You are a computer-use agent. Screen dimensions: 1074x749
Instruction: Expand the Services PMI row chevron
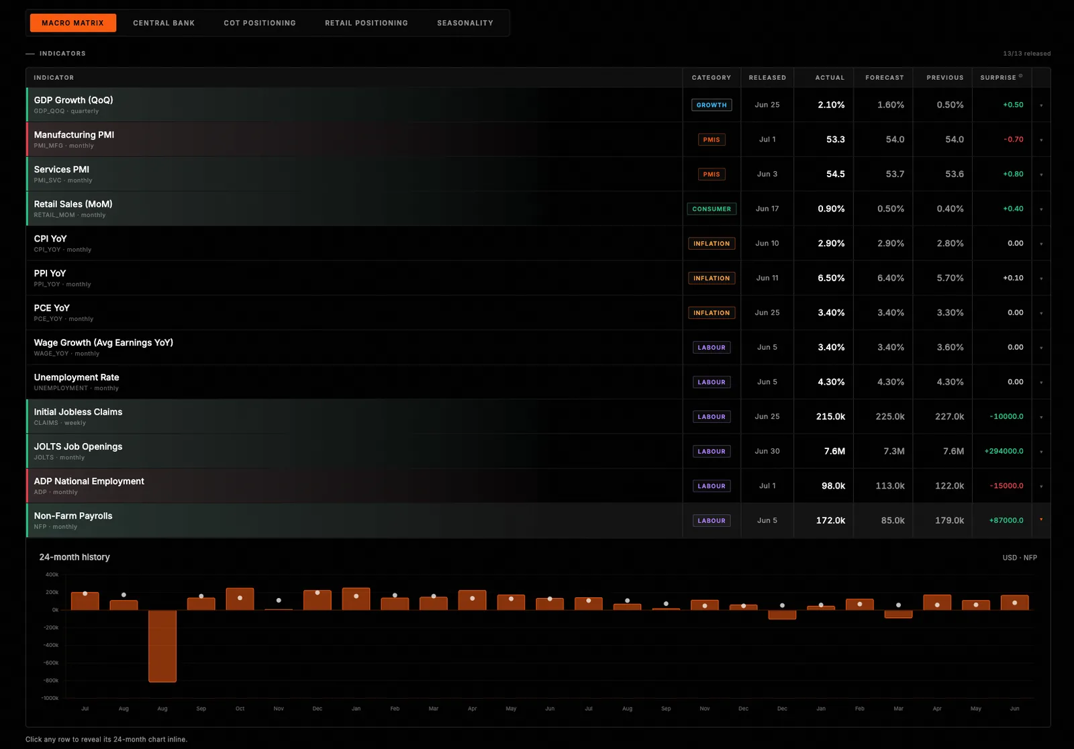[1041, 174]
